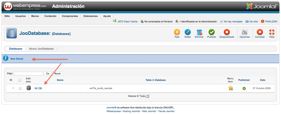Screen dimensions: 281x114
Task: Toggle the Published green check status
Action: pyautogui.click(x=244, y=88)
